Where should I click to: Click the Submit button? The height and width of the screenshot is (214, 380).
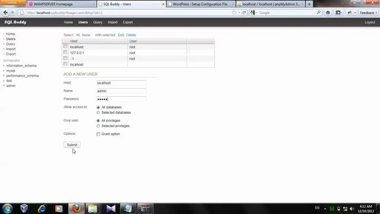coord(72,145)
